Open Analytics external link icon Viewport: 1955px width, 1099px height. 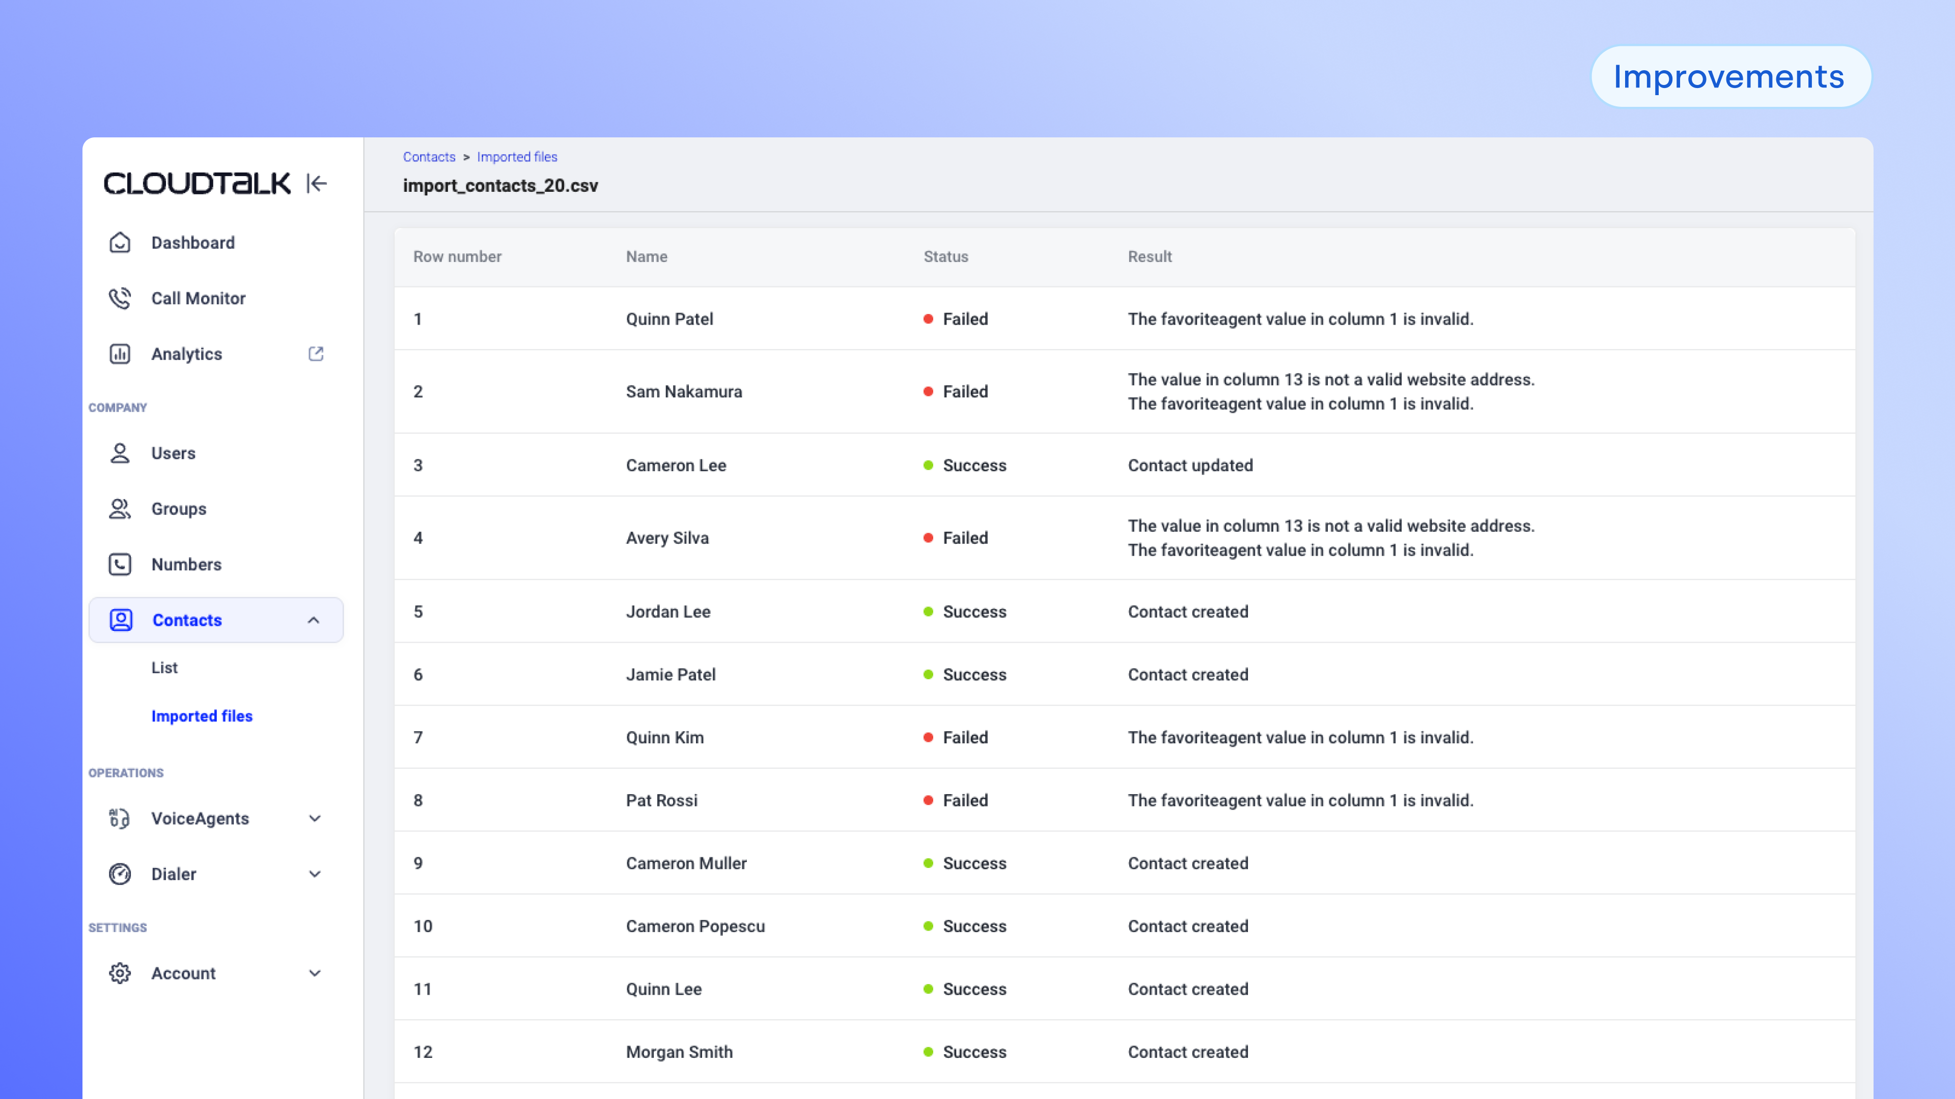[316, 354]
